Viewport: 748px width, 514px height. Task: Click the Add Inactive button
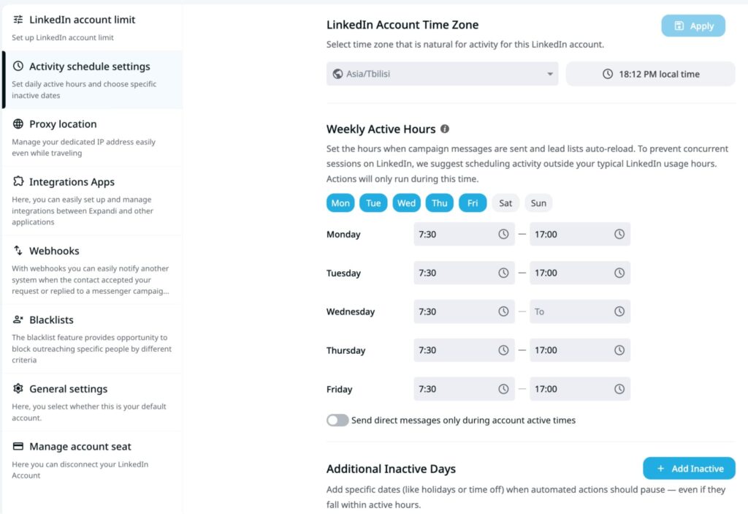(x=689, y=469)
